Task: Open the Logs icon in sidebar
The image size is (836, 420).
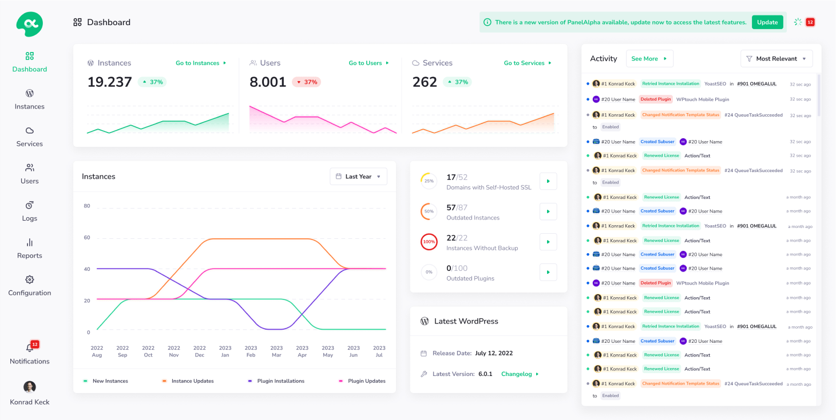Action: pos(30,205)
